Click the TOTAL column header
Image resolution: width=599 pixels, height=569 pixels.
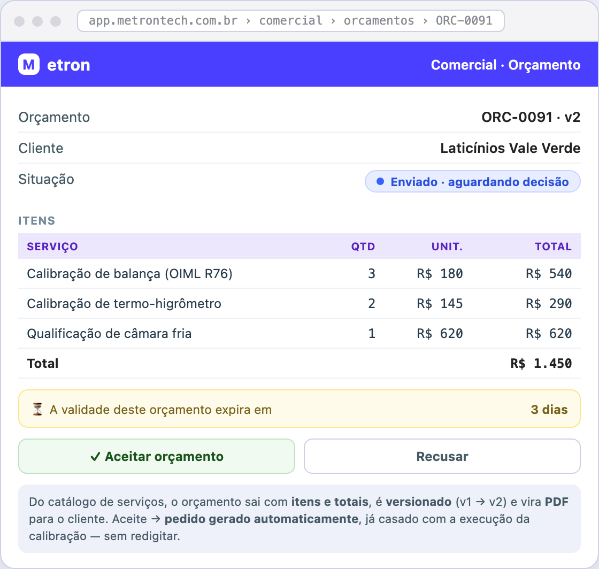[553, 247]
